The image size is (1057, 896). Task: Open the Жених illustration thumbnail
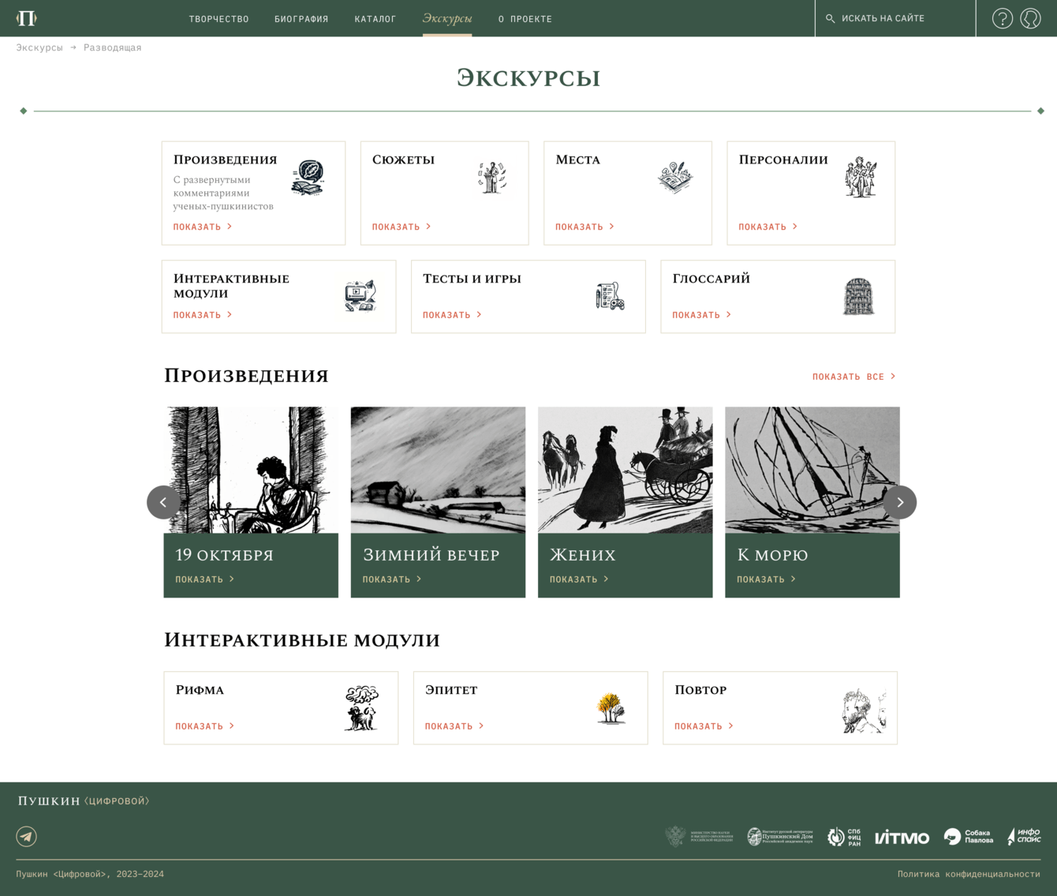pos(626,470)
